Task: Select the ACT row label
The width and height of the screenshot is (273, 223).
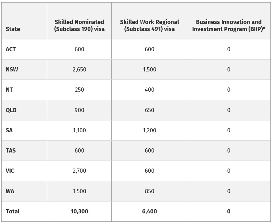Action: pos(11,49)
